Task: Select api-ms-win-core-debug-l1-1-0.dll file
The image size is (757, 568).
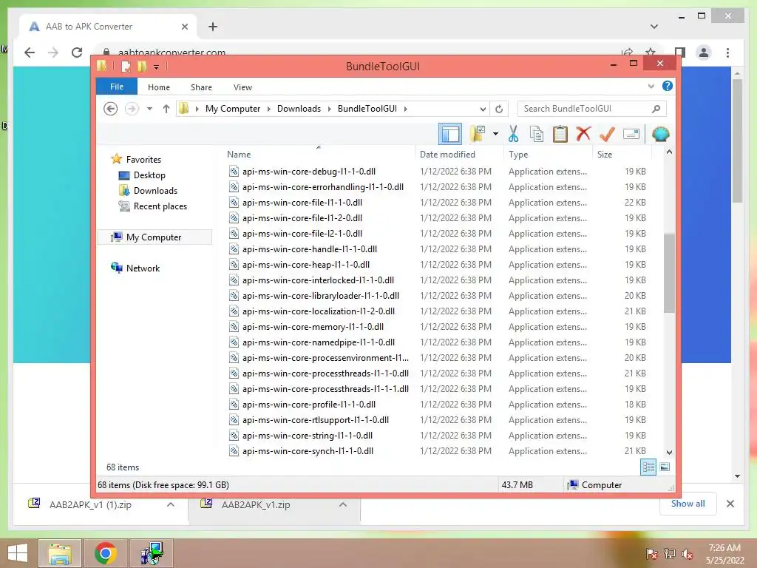Action: [x=309, y=172]
